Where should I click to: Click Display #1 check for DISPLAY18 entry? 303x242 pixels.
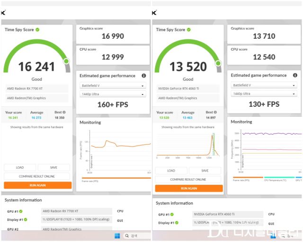click(x=25, y=219)
